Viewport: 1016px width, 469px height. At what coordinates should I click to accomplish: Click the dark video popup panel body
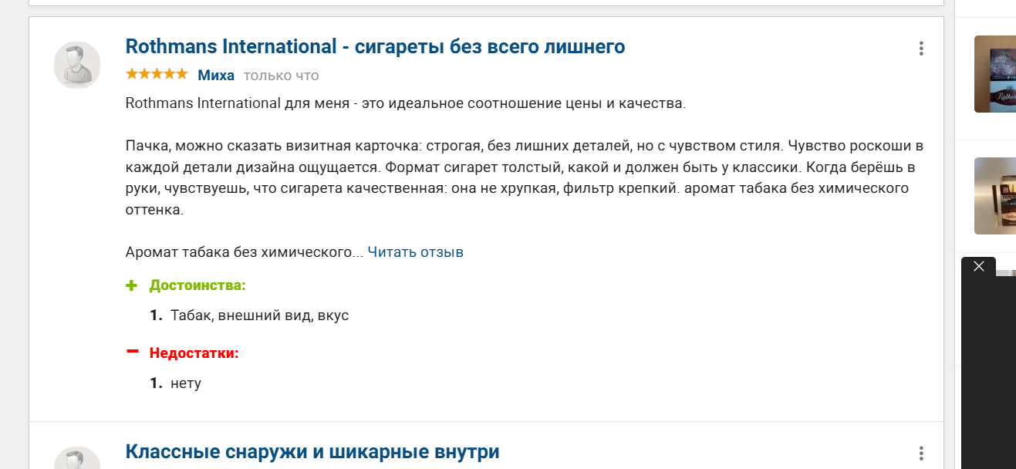[x=989, y=370]
